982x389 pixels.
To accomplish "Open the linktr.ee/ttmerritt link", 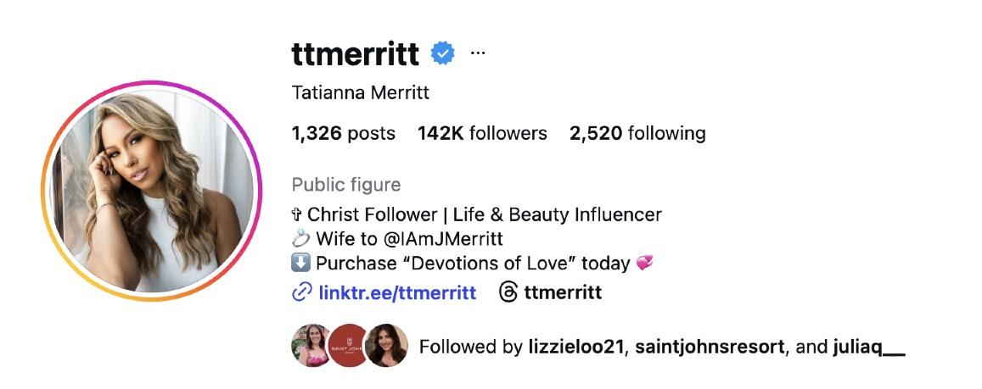I will click(397, 293).
